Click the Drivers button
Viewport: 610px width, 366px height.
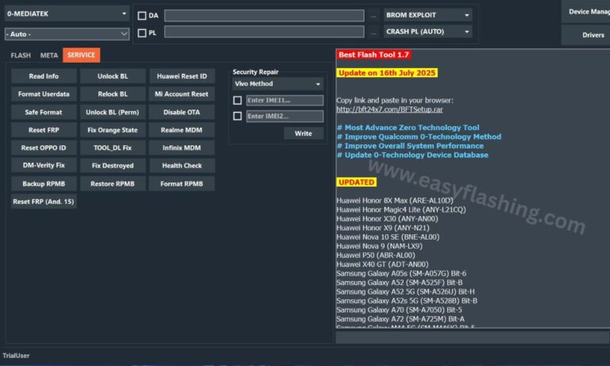click(585, 35)
